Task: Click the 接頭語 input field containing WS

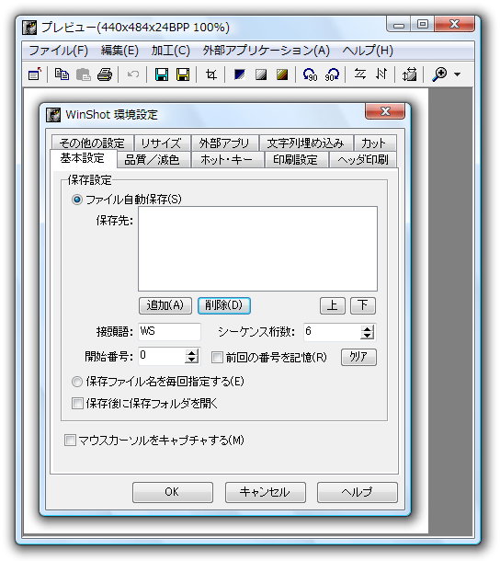Action: point(170,332)
